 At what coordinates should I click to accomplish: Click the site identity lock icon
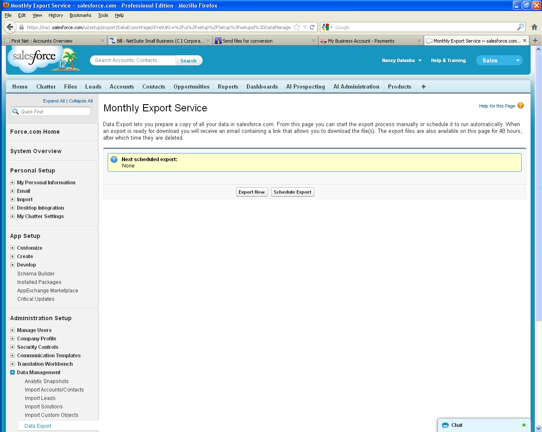click(22, 27)
